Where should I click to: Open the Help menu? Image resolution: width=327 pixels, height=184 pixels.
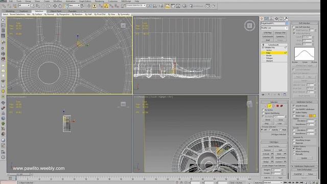(x=137, y=1)
